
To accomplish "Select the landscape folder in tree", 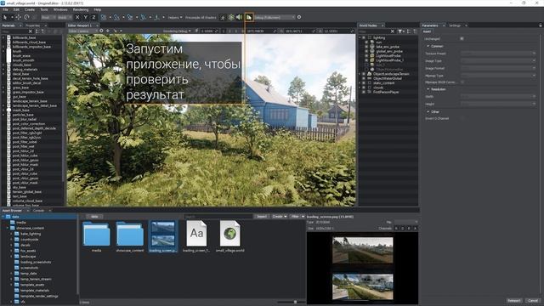I will coord(28,257).
